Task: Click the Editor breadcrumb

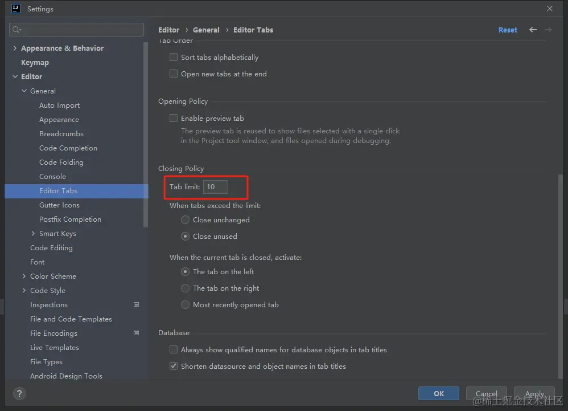Action: point(169,30)
